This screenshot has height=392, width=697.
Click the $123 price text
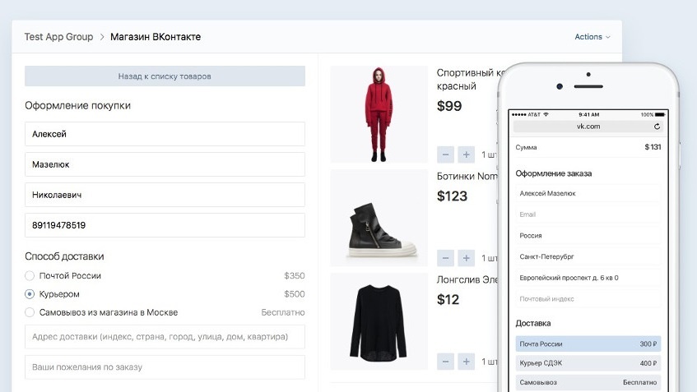click(x=452, y=196)
